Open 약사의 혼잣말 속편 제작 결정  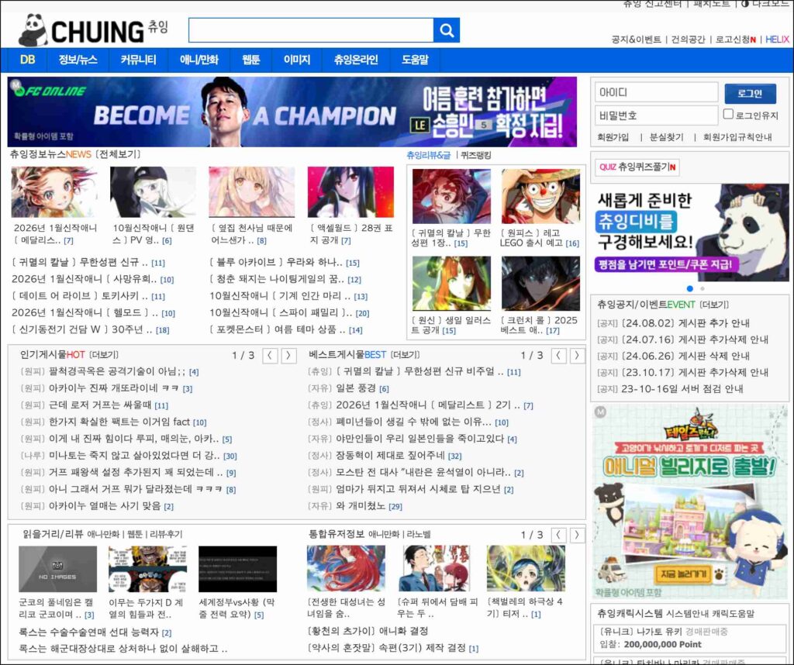coord(387,648)
